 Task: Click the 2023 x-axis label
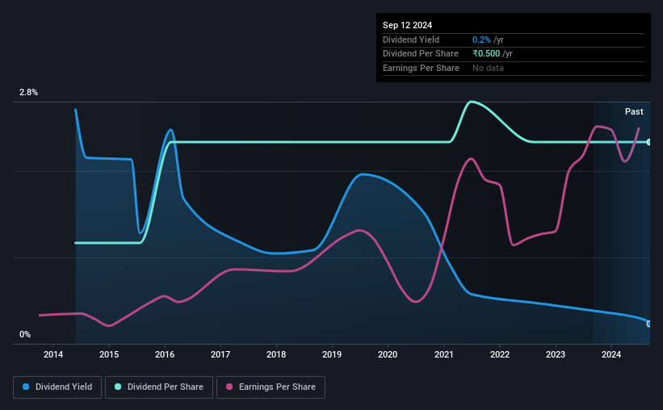point(556,354)
